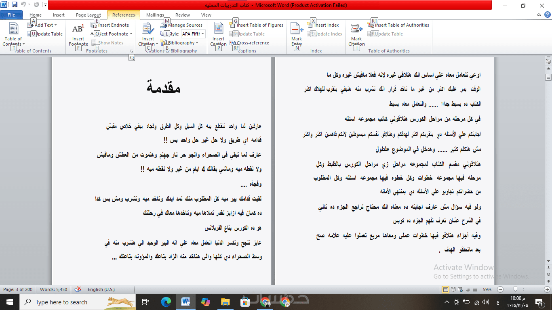Viewport: 552px width, 310px height.
Task: Show hidden system tray icons
Action: 447,302
